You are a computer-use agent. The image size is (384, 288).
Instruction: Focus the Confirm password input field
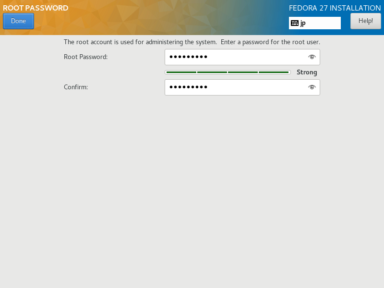242,87
